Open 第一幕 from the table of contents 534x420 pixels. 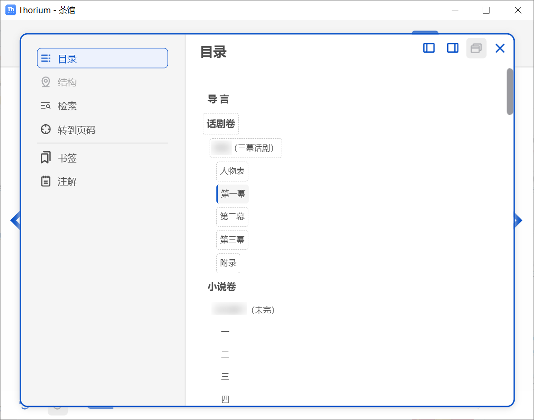[x=232, y=194]
